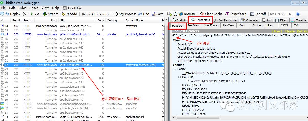The height and width of the screenshot is (121, 308).
Task: Tearoff the inspectors window
Action: coord(258,14)
